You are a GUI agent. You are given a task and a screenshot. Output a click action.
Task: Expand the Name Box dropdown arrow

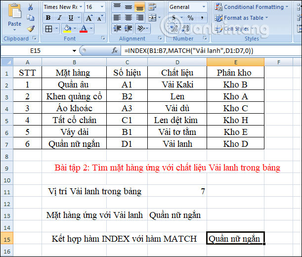74,51
